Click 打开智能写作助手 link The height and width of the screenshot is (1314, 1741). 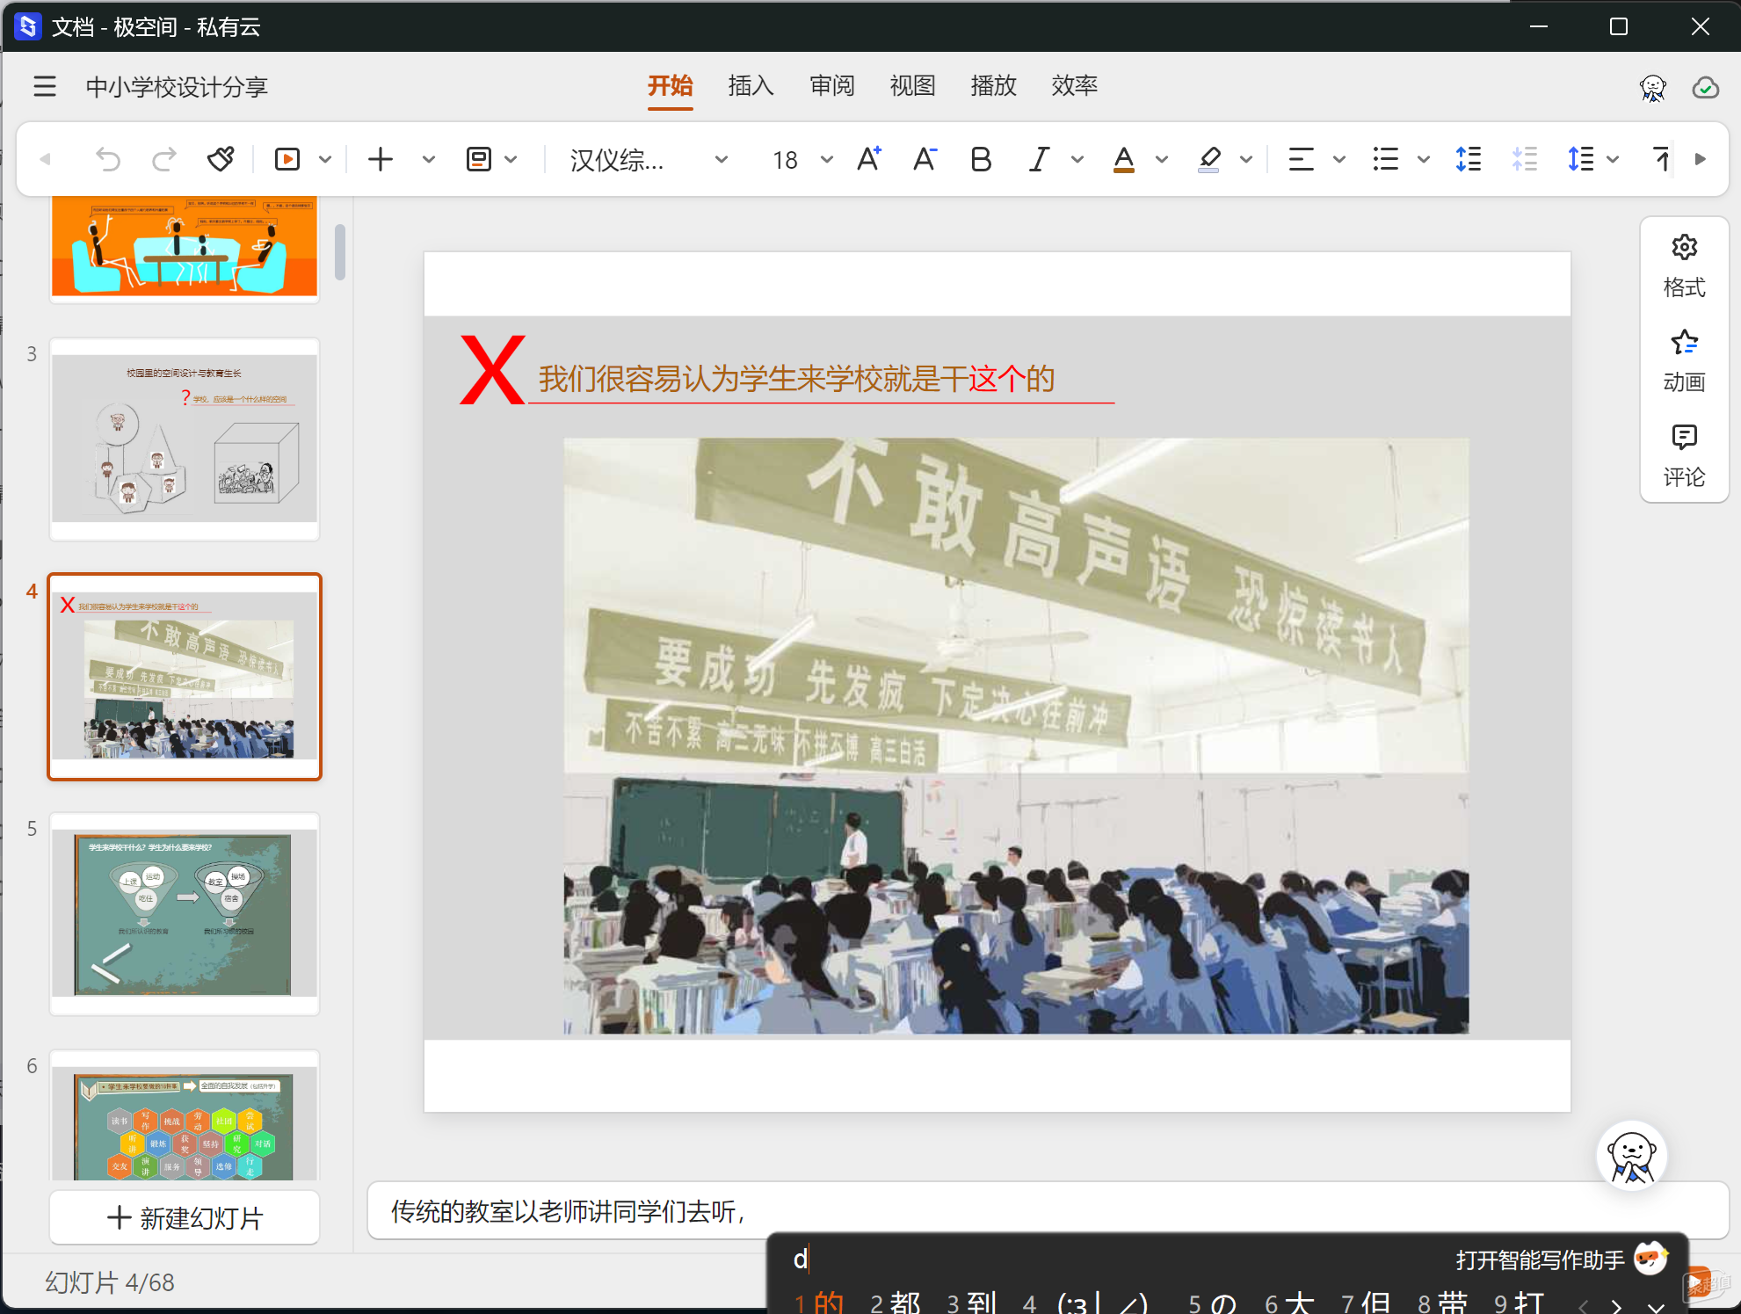pyautogui.click(x=1540, y=1260)
